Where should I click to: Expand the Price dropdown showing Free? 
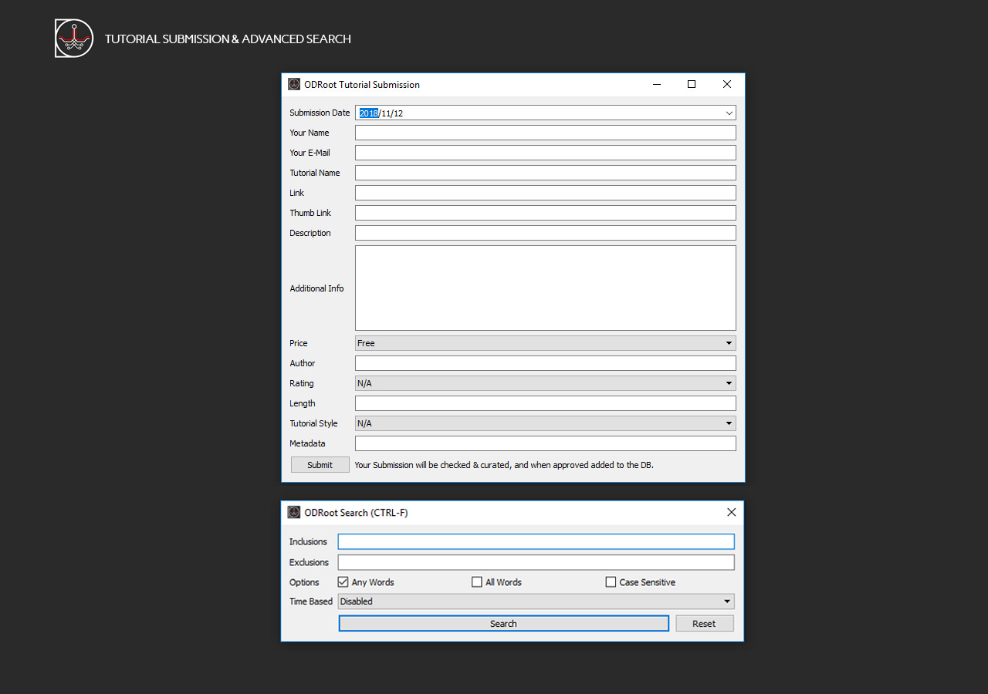[728, 343]
